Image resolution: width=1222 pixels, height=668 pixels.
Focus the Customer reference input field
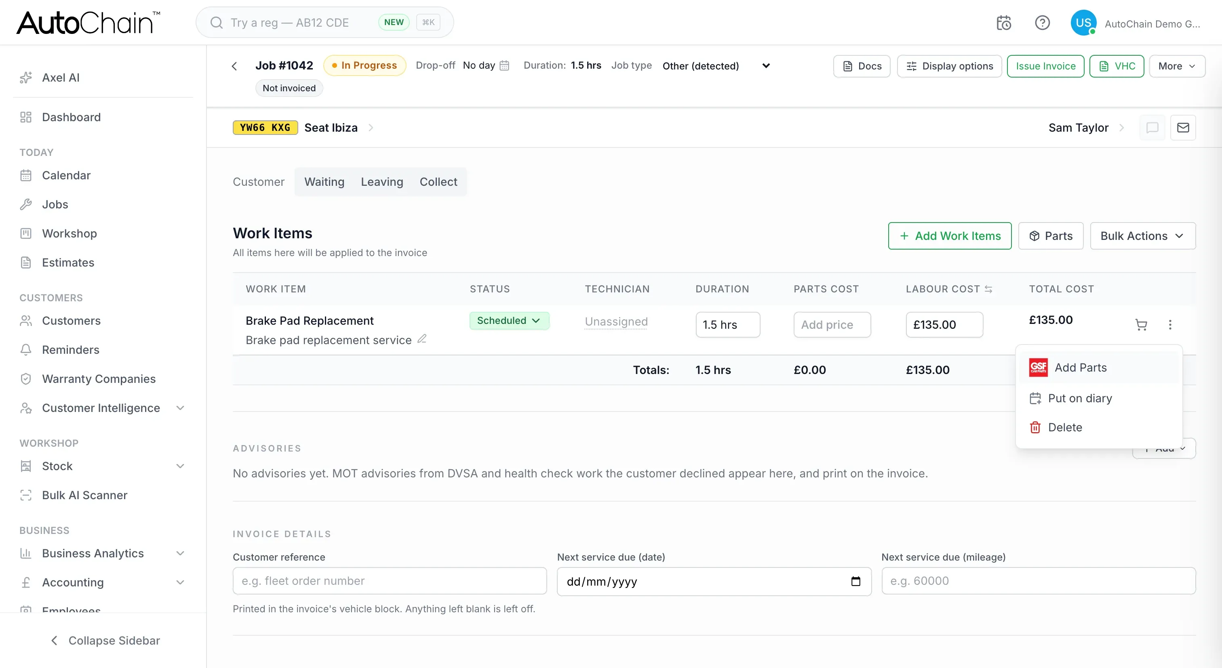(x=390, y=581)
